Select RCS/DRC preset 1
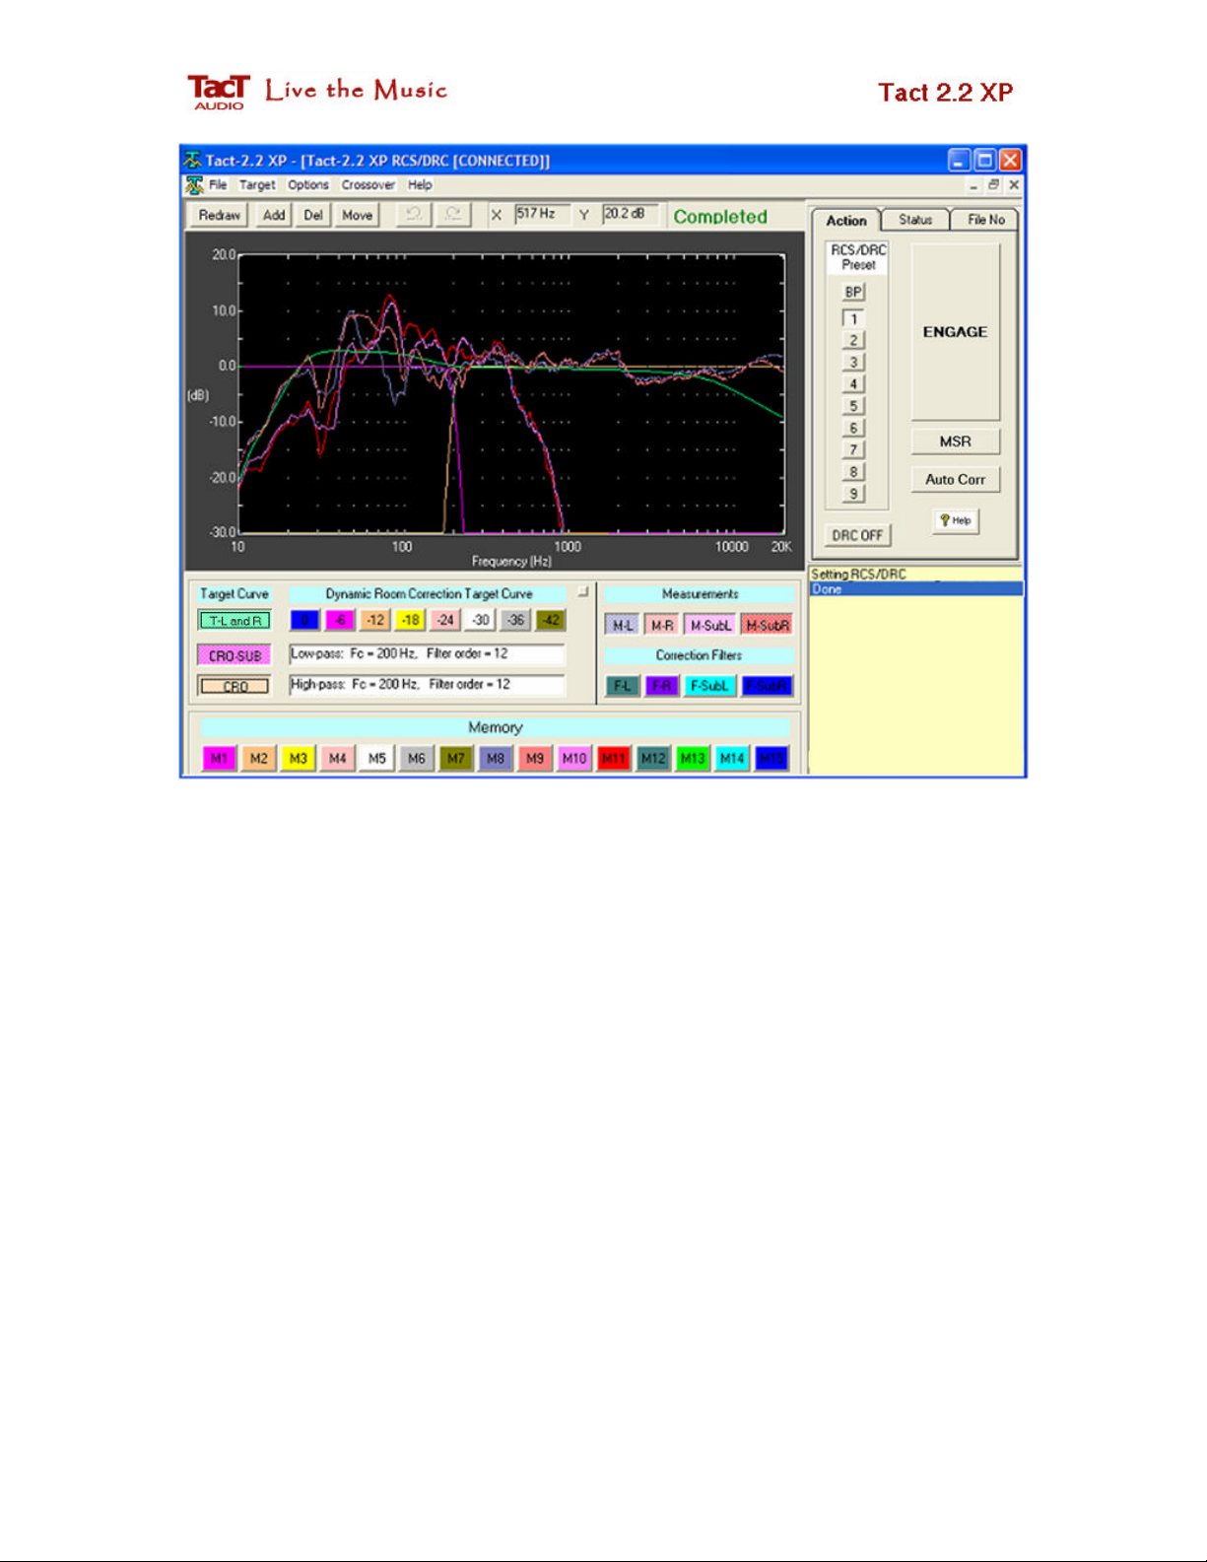The height and width of the screenshot is (1562, 1207). click(x=853, y=318)
